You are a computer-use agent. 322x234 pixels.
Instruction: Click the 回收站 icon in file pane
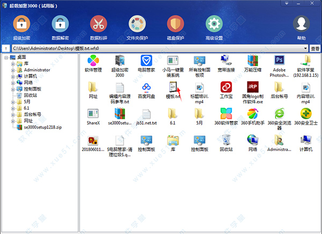[227, 142]
